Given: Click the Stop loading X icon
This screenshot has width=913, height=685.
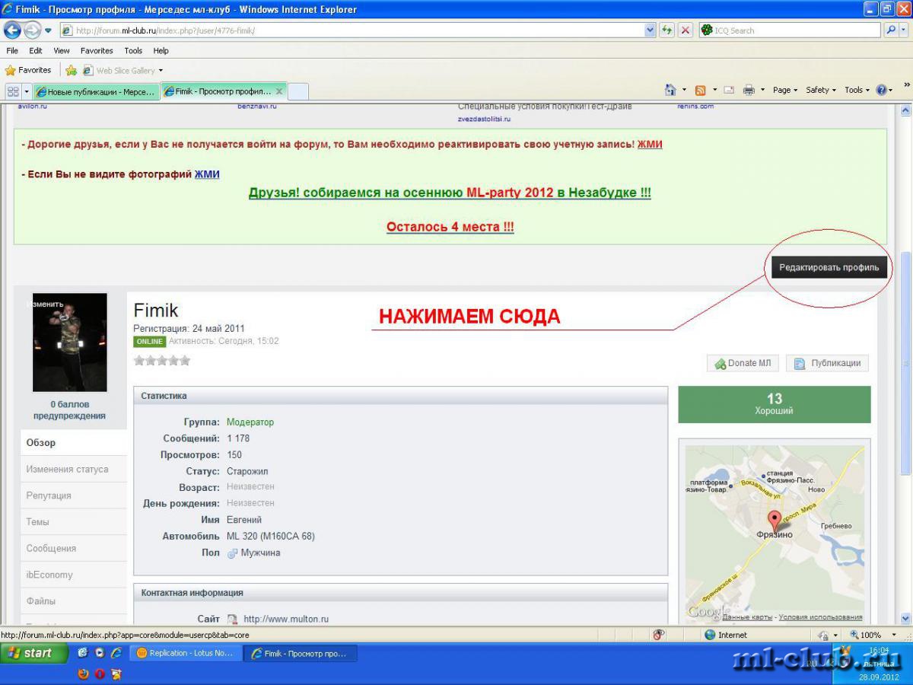Looking at the screenshot, I should (x=686, y=30).
